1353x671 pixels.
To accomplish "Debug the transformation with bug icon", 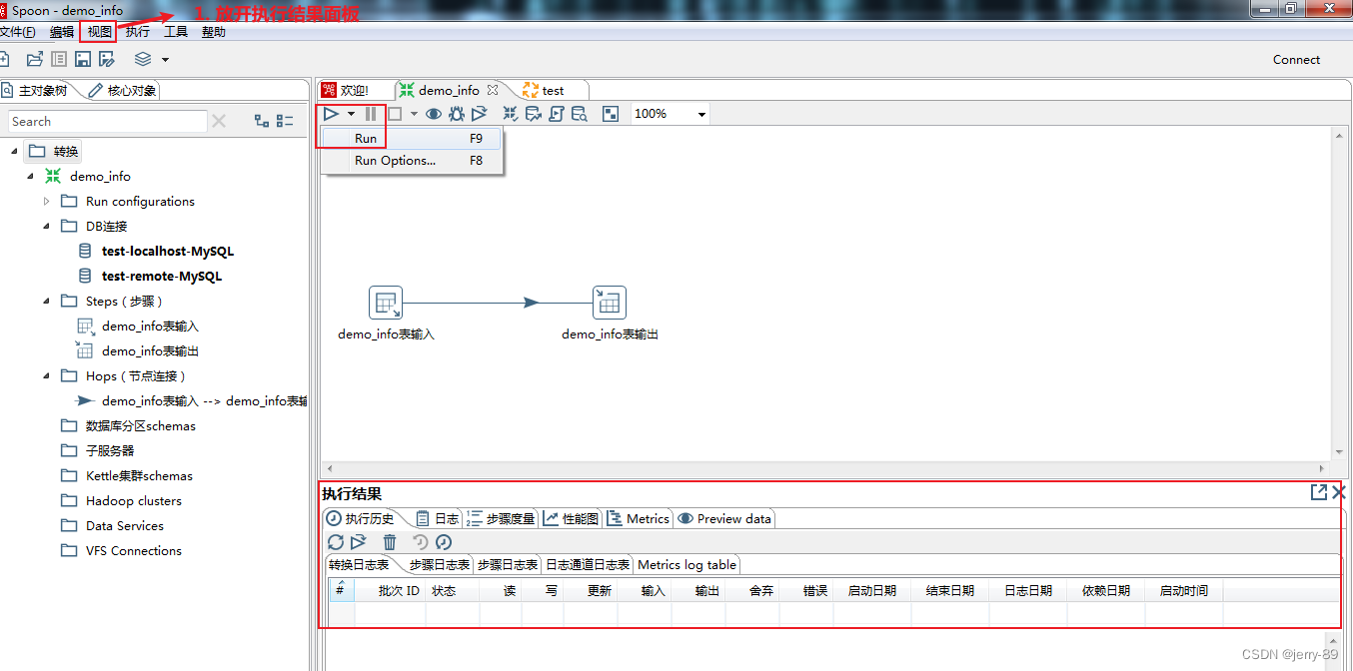I will coord(457,114).
